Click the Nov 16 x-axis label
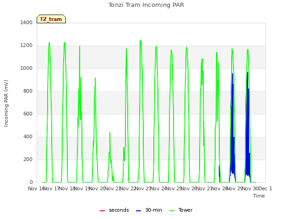 click(x=36, y=188)
